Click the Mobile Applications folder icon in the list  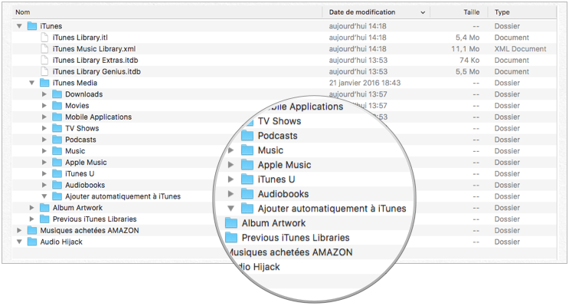(57, 117)
